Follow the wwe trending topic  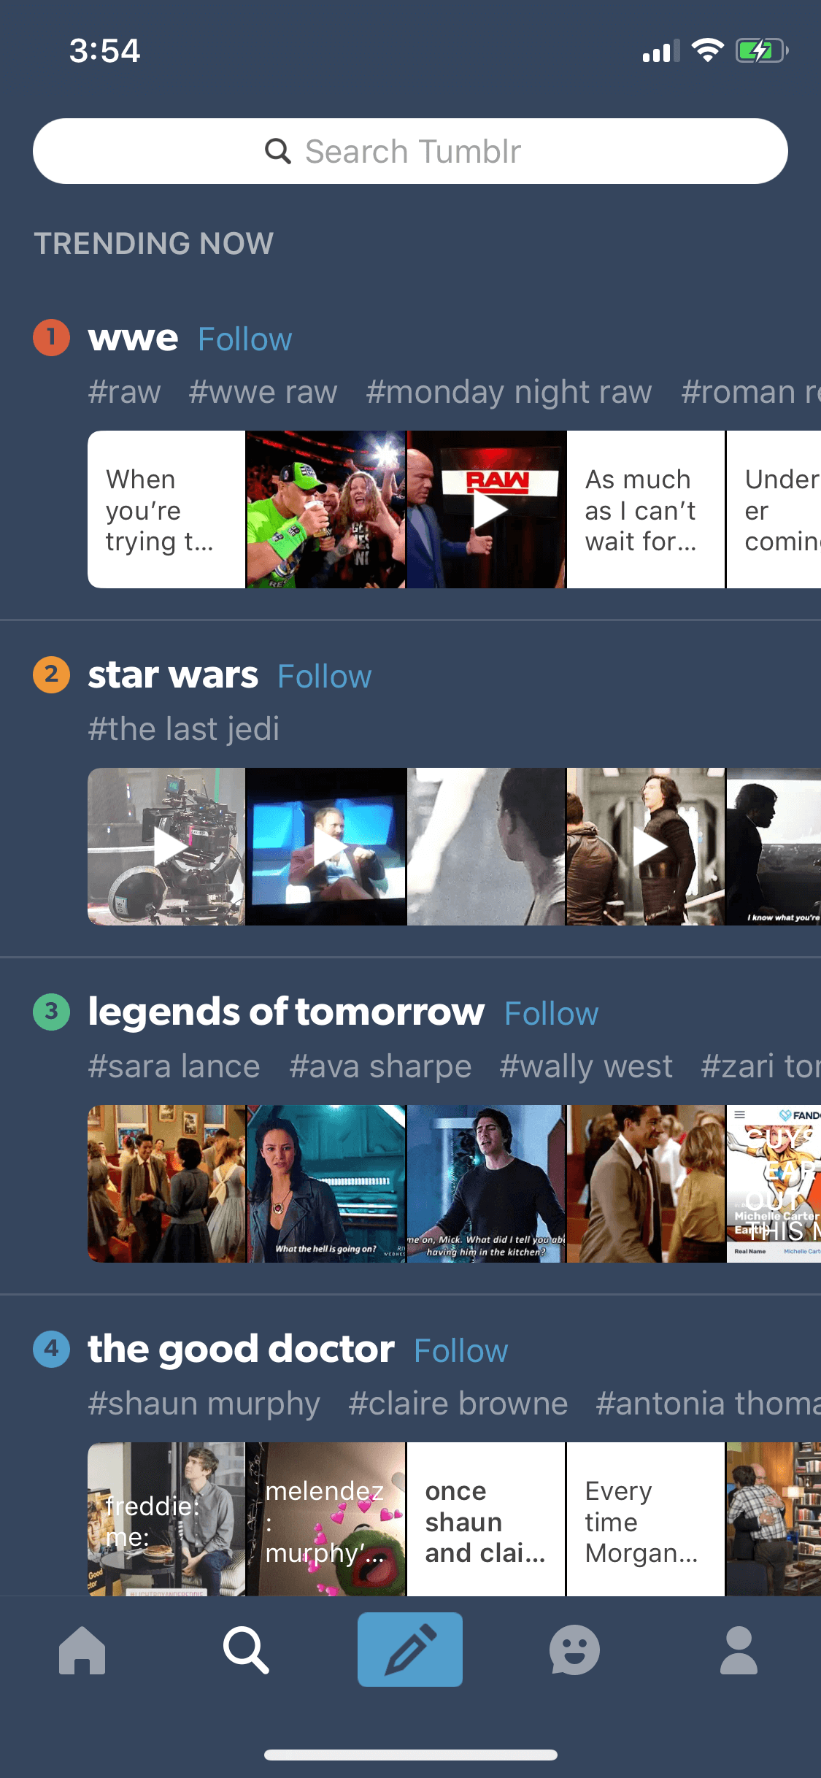click(245, 339)
